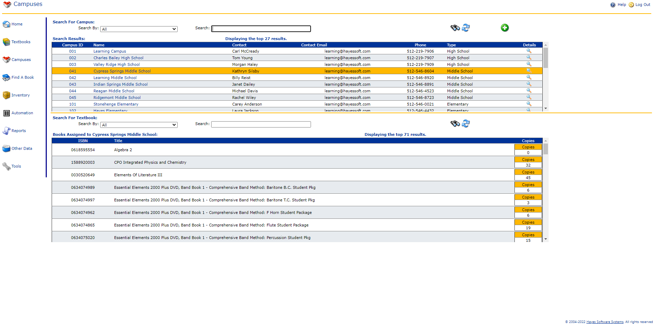Click the ISBN column header
653x324 pixels.
pos(83,141)
